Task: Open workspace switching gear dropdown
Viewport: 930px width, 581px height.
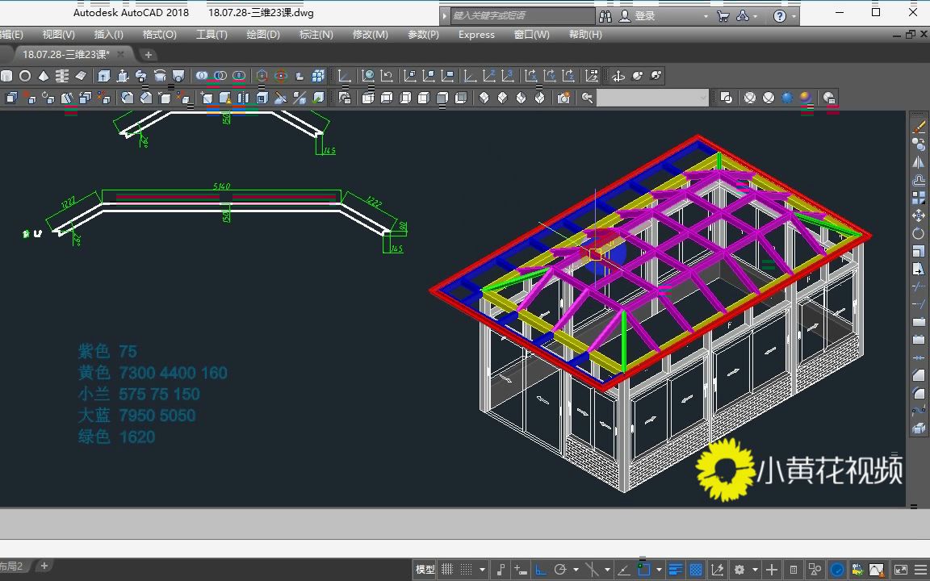Action: click(x=755, y=570)
